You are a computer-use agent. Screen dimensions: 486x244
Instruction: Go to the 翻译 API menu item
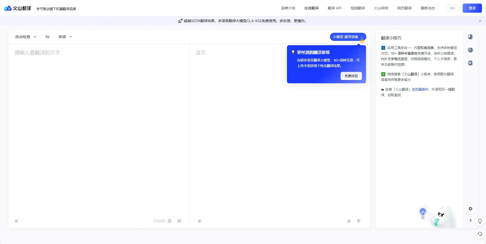click(335, 8)
